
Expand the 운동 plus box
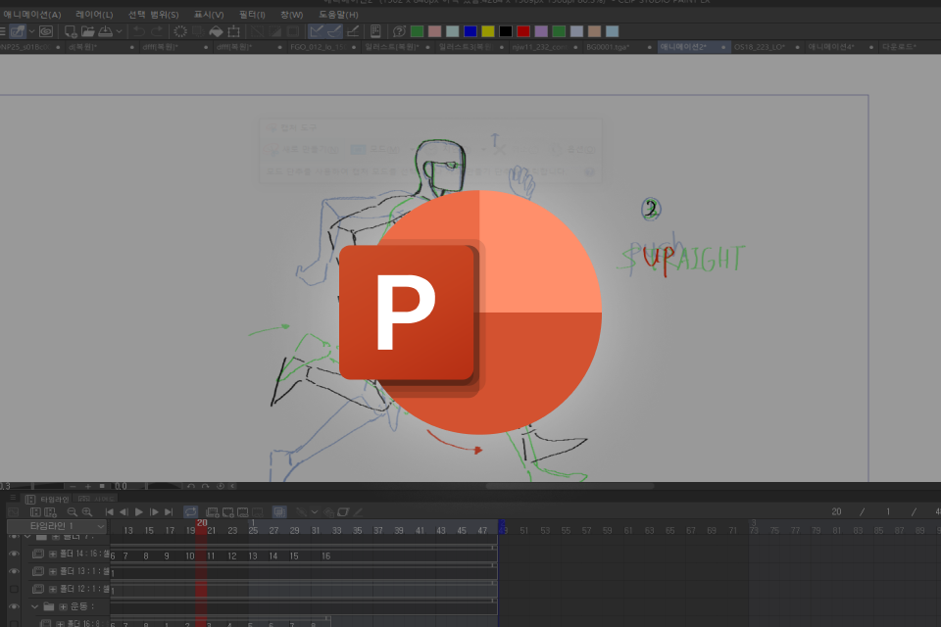pos(63,606)
